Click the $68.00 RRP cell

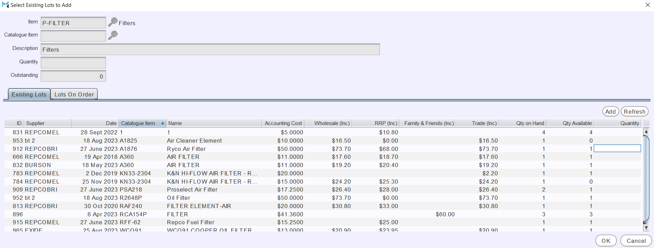(389, 149)
